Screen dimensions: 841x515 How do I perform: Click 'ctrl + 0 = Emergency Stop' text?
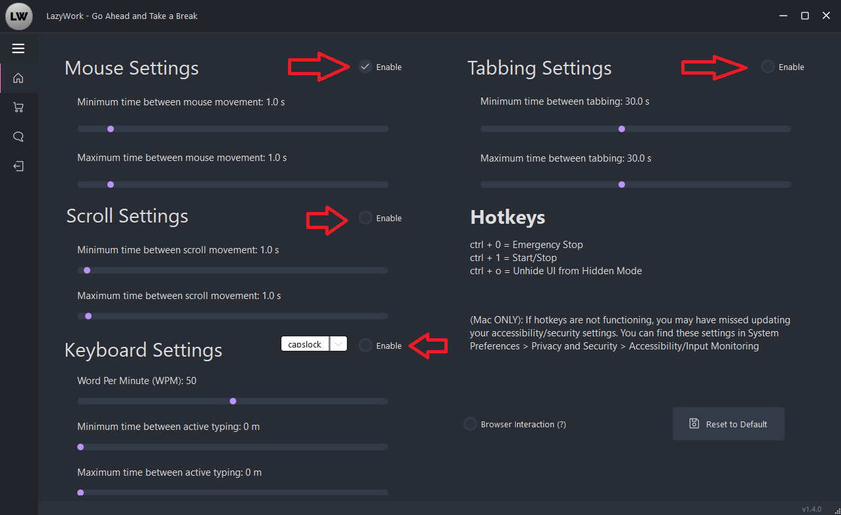point(526,245)
